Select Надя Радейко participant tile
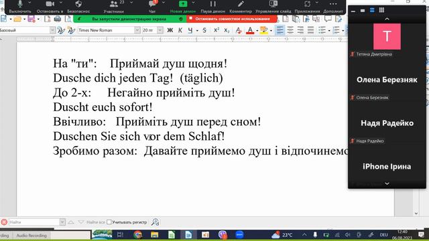Viewport: 429px width, 241px height. tap(387, 123)
